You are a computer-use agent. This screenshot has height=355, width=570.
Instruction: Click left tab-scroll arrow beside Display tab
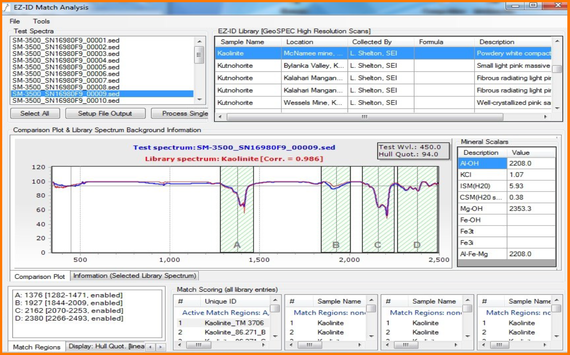[151, 347]
